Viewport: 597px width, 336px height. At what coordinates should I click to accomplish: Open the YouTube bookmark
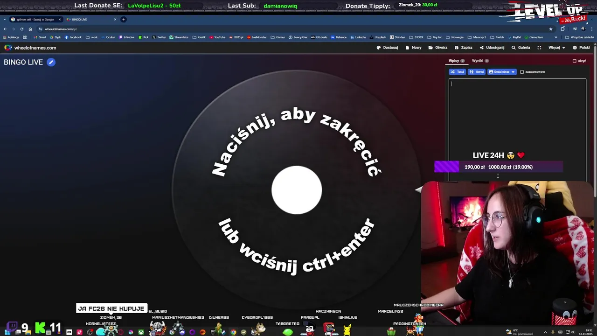pos(217,37)
